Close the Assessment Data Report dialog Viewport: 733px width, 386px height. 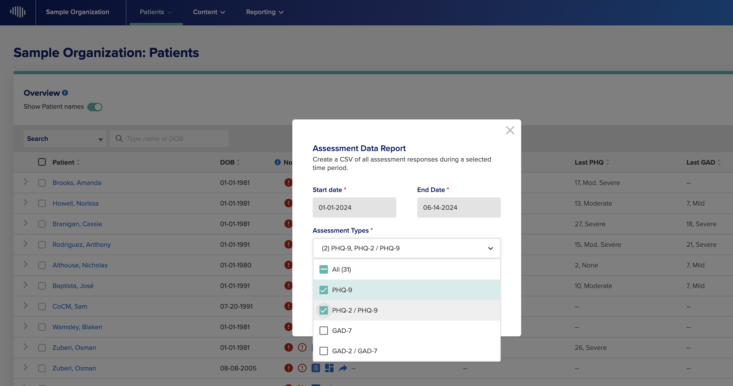coord(510,130)
